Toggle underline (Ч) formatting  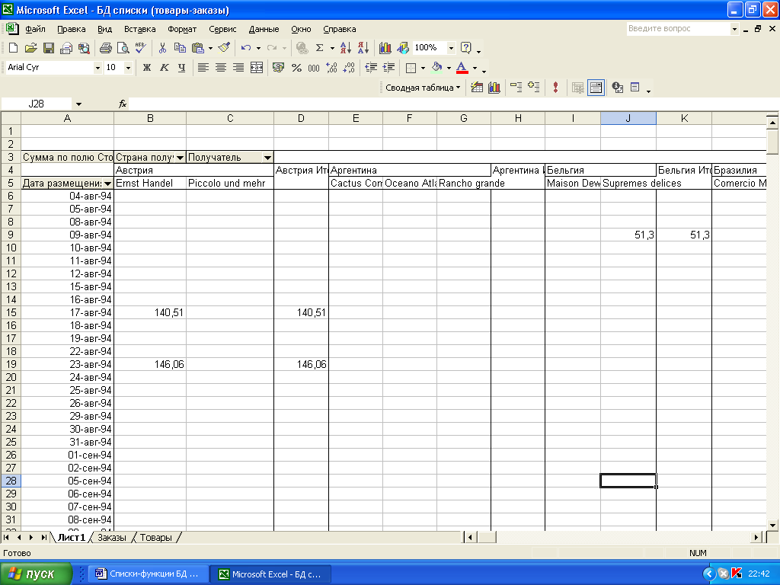coord(181,68)
